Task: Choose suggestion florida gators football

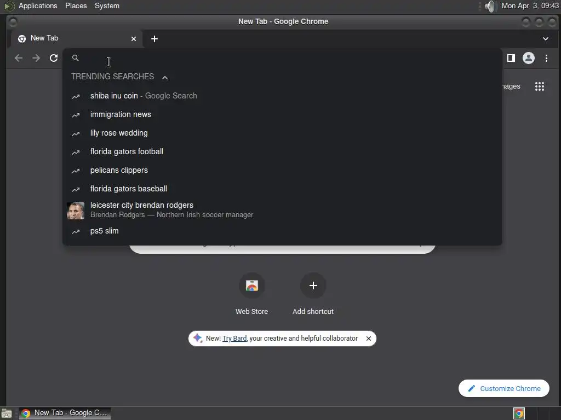Action: 282,151
